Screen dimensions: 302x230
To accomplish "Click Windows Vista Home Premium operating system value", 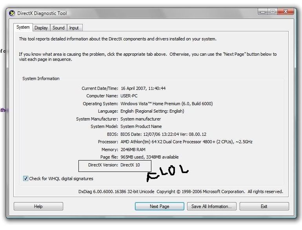I will pyautogui.click(x=167, y=104).
